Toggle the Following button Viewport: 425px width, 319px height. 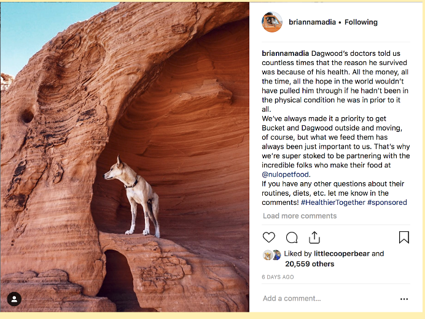(361, 22)
